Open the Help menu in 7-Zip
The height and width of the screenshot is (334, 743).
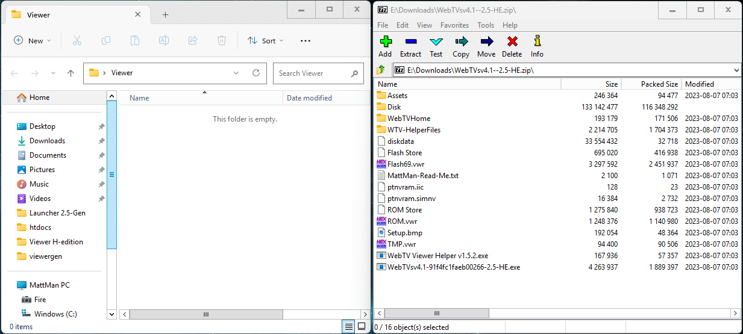point(510,25)
